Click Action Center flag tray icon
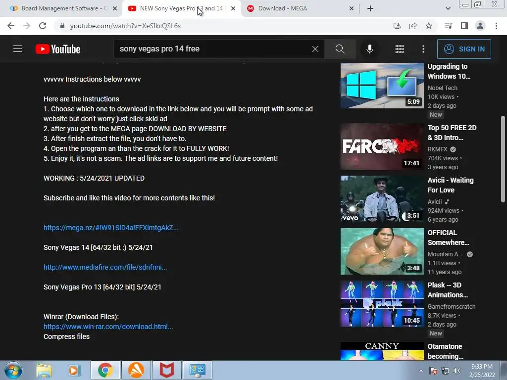The height and width of the screenshot is (380, 507). tap(433, 371)
